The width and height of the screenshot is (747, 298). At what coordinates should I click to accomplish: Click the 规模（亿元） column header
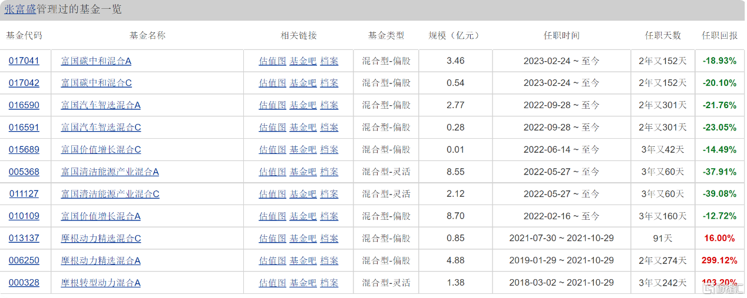tap(455, 35)
